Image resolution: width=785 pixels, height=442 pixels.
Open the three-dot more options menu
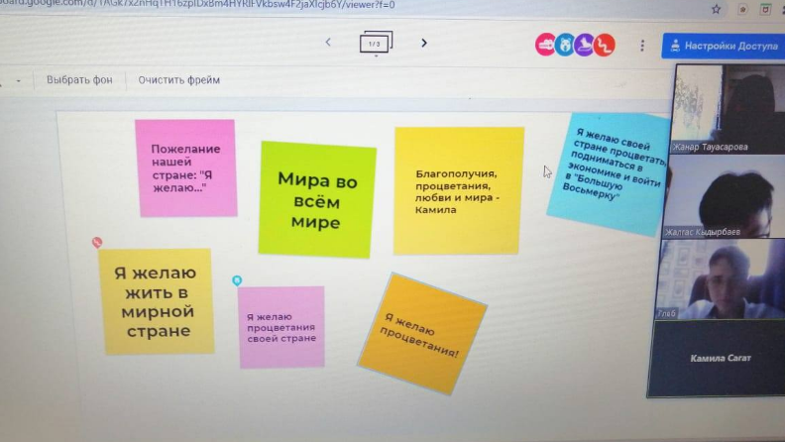coord(642,46)
